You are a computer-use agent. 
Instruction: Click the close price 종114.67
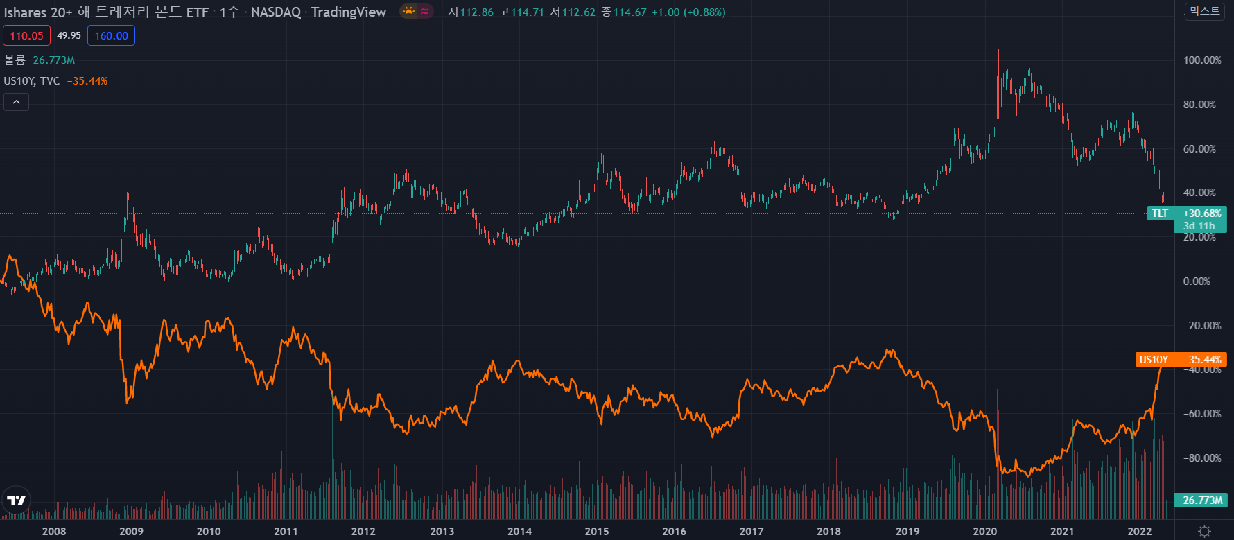tap(623, 12)
